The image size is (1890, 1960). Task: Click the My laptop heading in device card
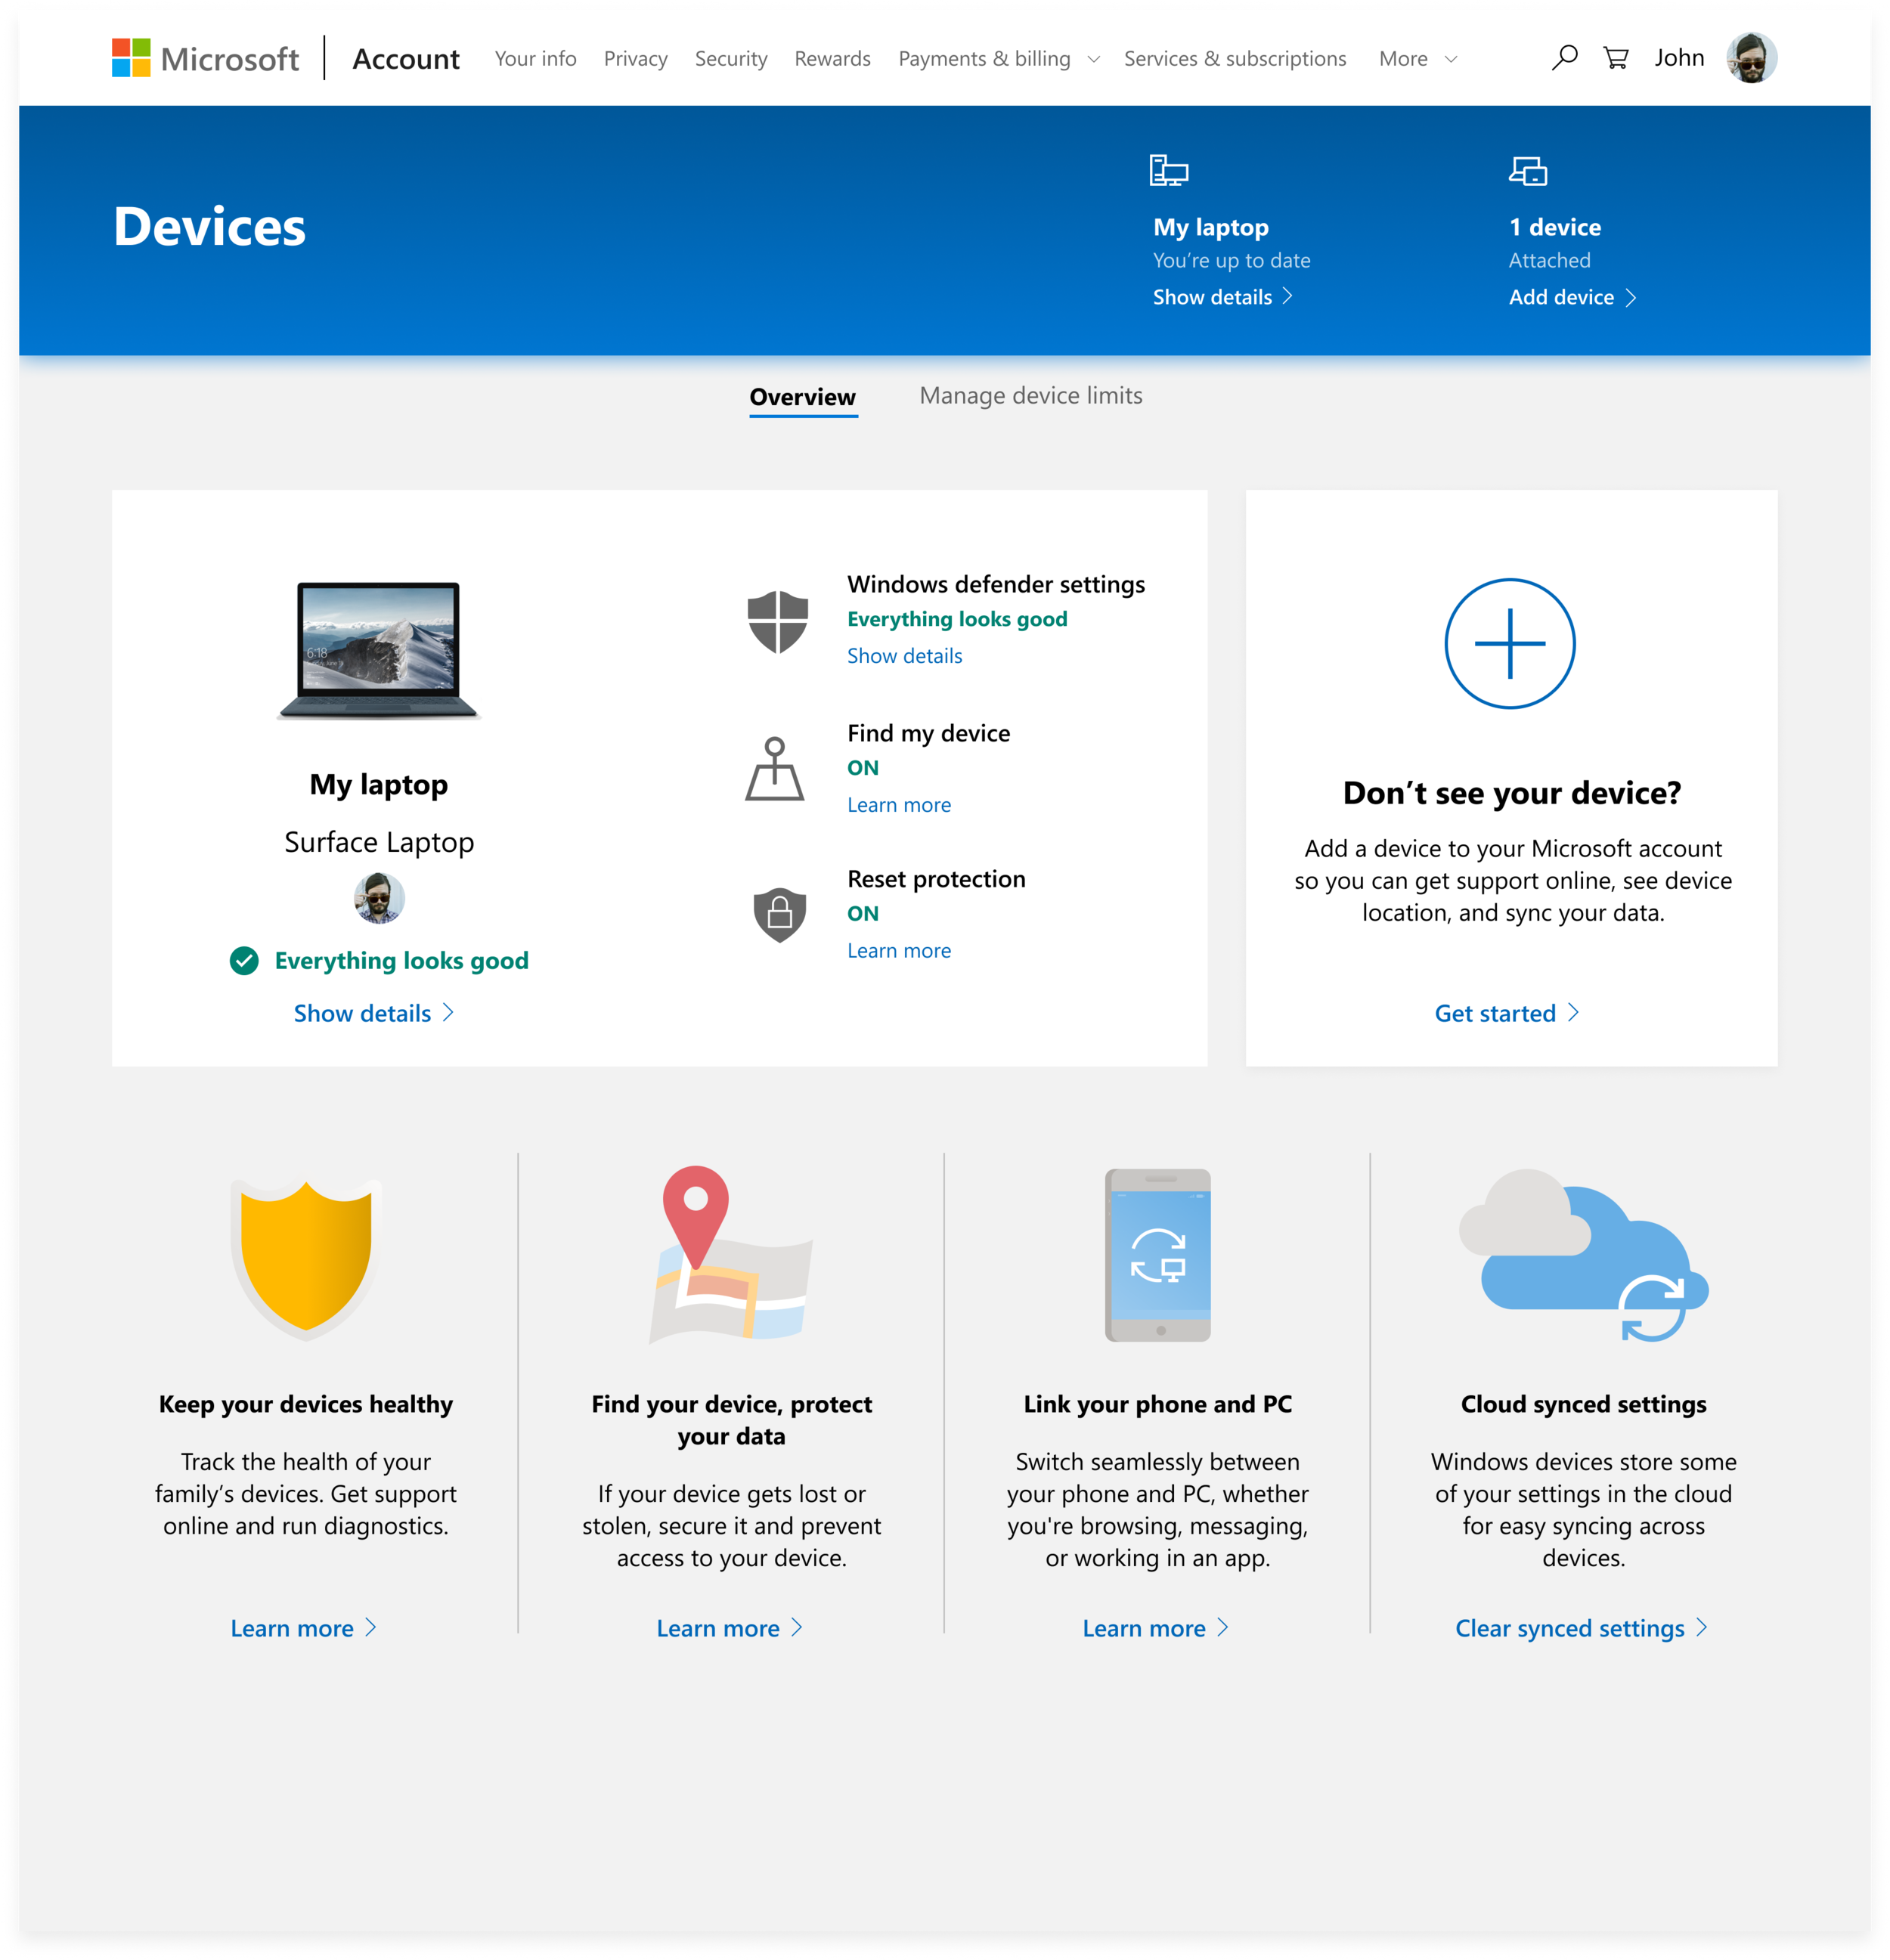click(379, 785)
